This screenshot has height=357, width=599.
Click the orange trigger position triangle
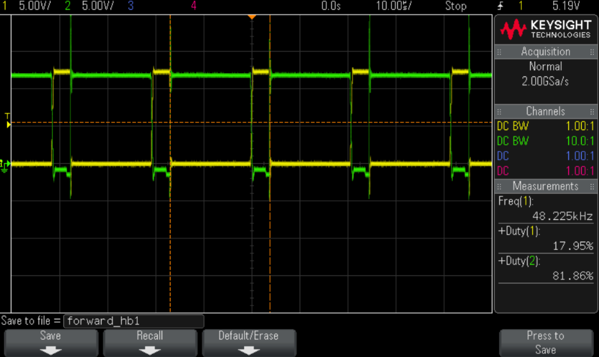[252, 16]
